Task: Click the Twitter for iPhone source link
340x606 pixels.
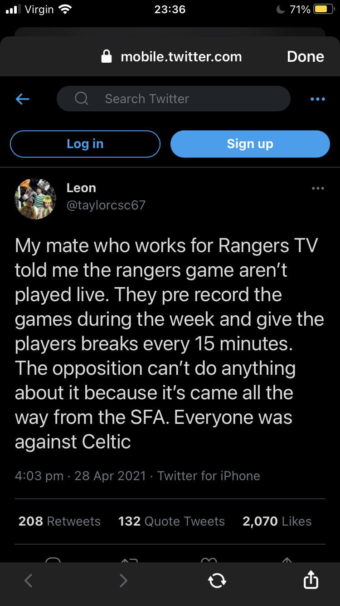Action: pyautogui.click(x=209, y=476)
